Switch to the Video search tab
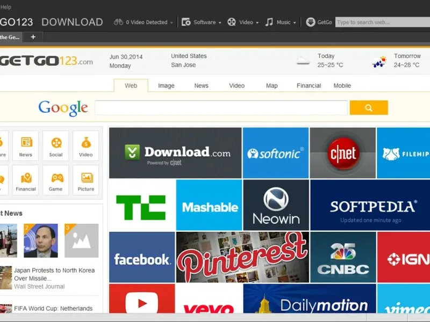 (x=236, y=86)
